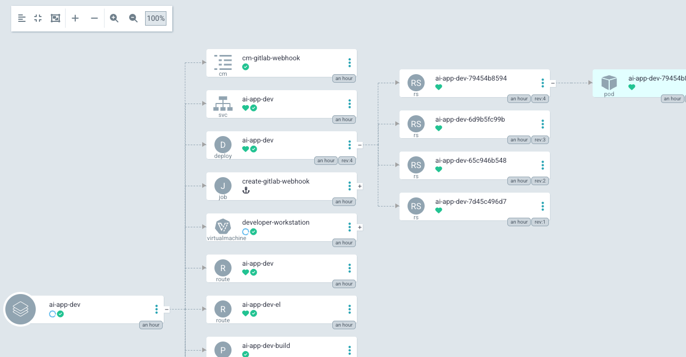Collapse all child nodes with minus icon
Screen dimensions: 686x357
coord(94,18)
